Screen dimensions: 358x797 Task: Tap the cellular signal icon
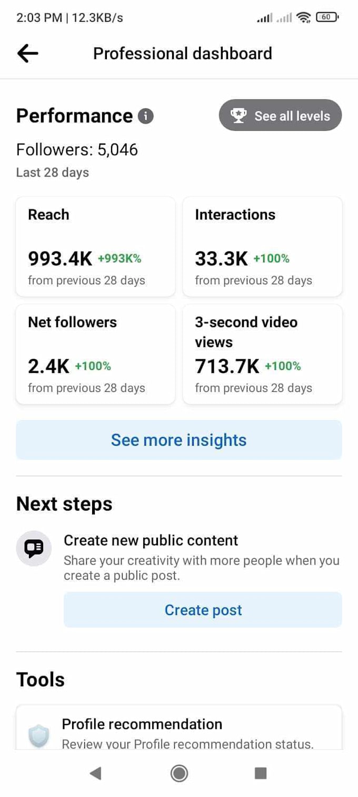tap(262, 16)
